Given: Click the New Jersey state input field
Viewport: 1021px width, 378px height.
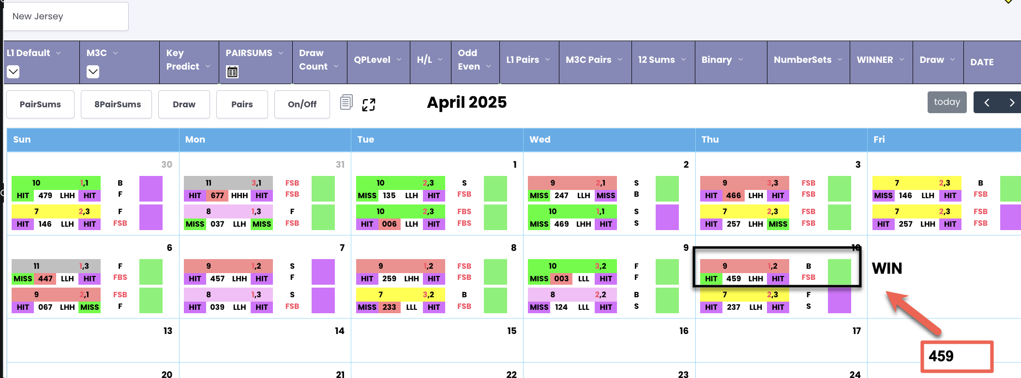Looking at the screenshot, I should [66, 16].
